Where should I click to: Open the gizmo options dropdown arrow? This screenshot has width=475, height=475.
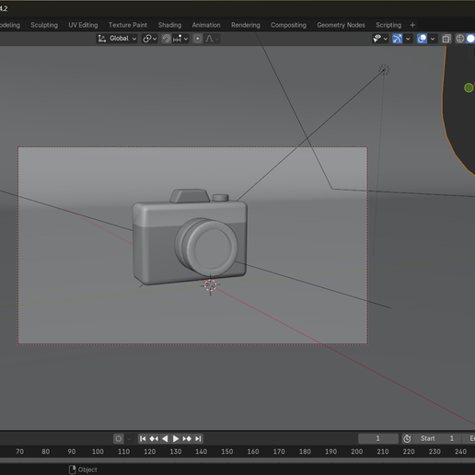coord(408,39)
